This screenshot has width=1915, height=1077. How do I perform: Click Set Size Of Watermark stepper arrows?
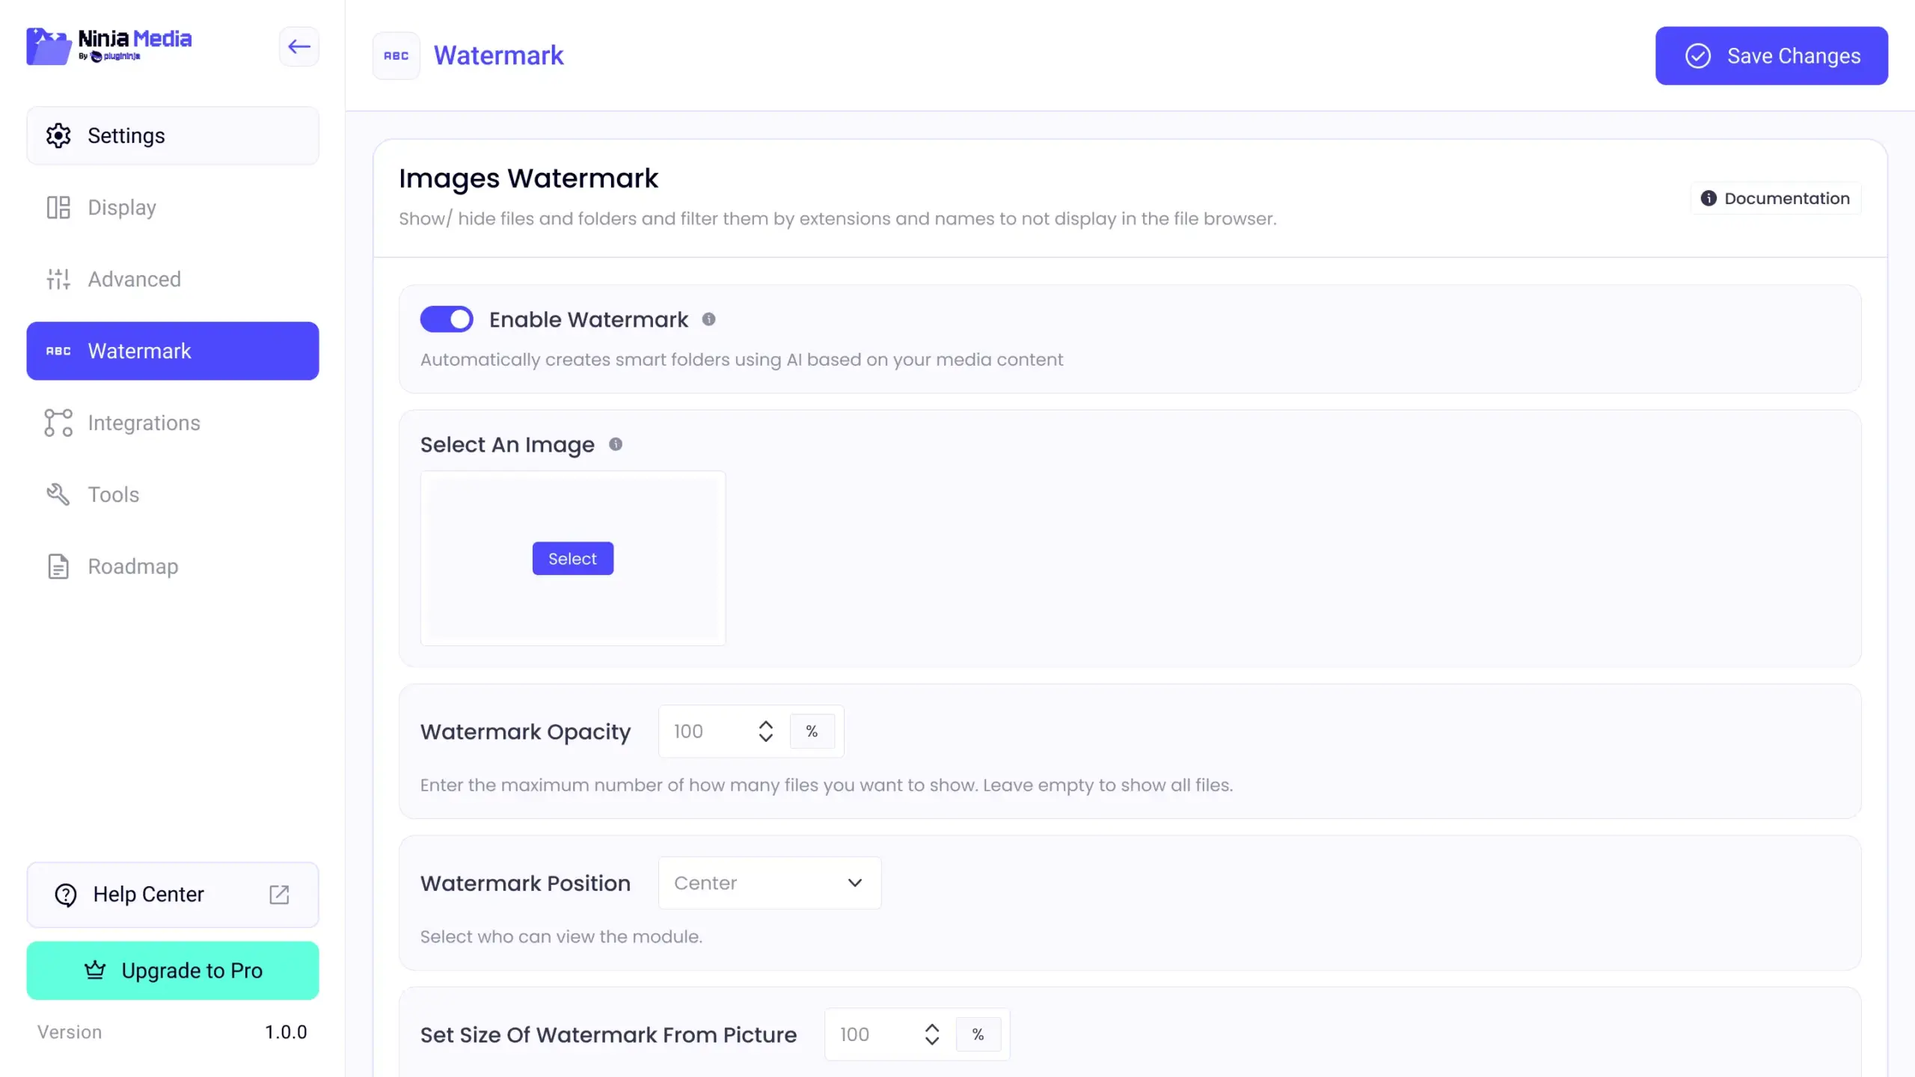pos(932,1034)
